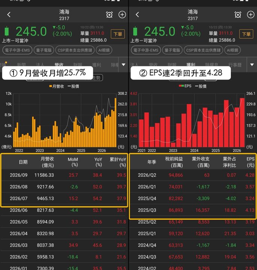
Task: Toggle 股價 legend in EPS chart
Action: (x=201, y=86)
